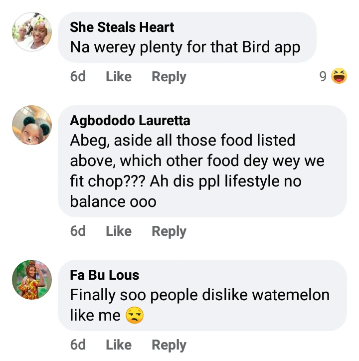This screenshot has width=359, height=361.
Task: Select the "Na werey plenty" comment text
Action: pyautogui.click(x=185, y=47)
